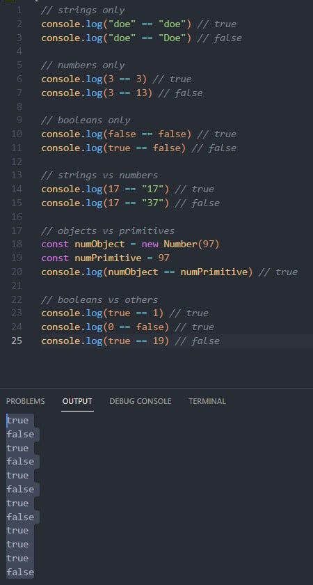Click console.log(true == 19) statement
The image size is (313, 585).
106,341
